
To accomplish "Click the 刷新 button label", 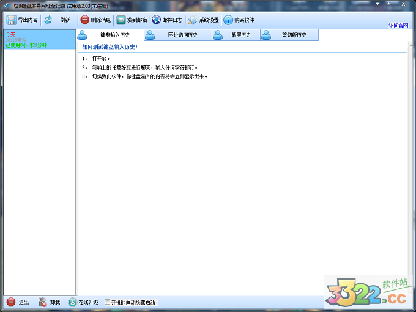I will click(65, 20).
